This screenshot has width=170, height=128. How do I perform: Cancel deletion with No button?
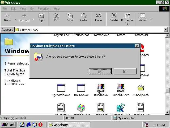pyautogui.click(x=125, y=71)
